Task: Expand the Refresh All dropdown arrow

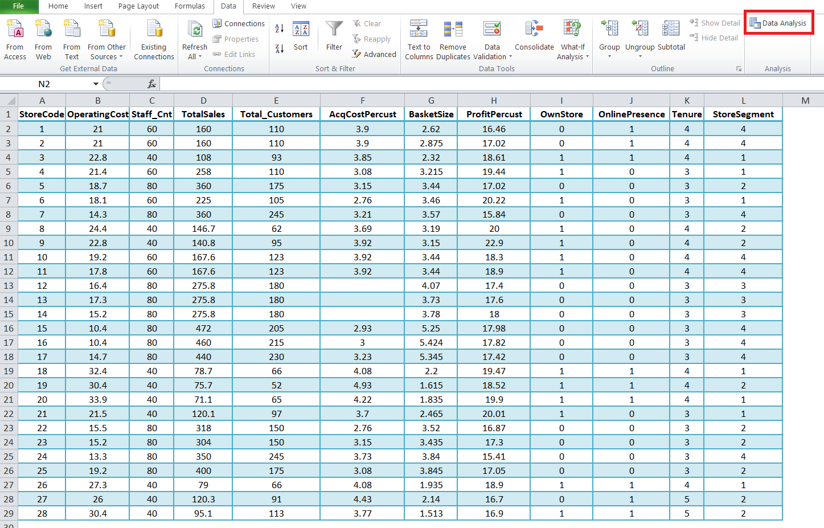Action: (x=201, y=57)
